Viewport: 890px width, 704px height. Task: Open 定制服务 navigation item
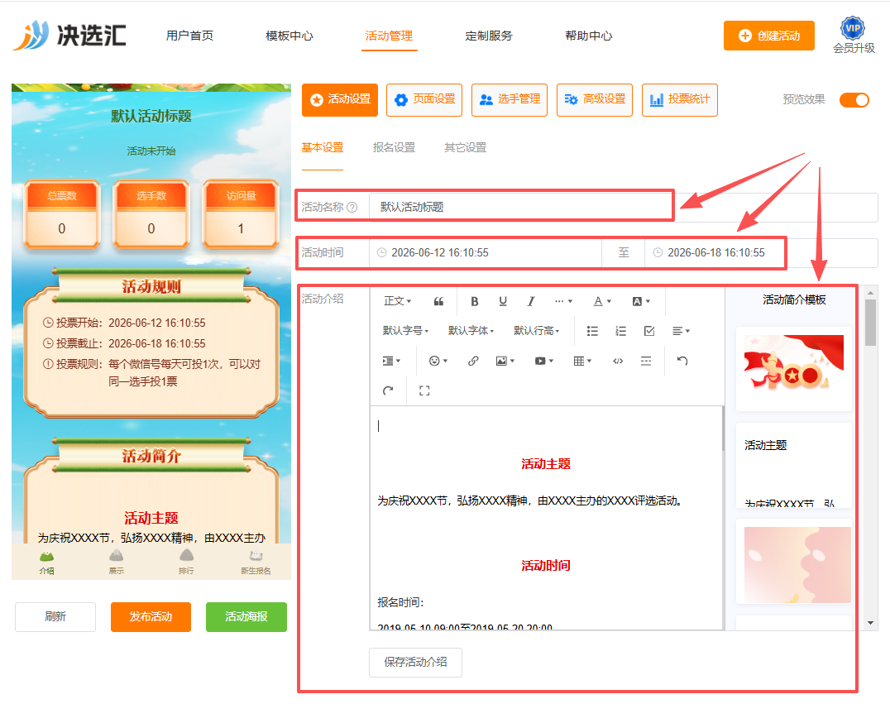[x=489, y=36]
